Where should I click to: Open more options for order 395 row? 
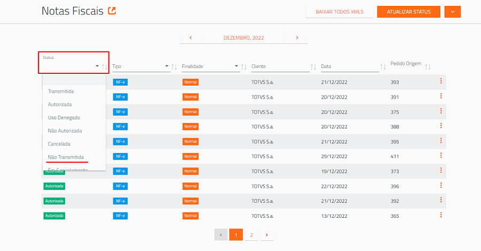[x=441, y=140]
